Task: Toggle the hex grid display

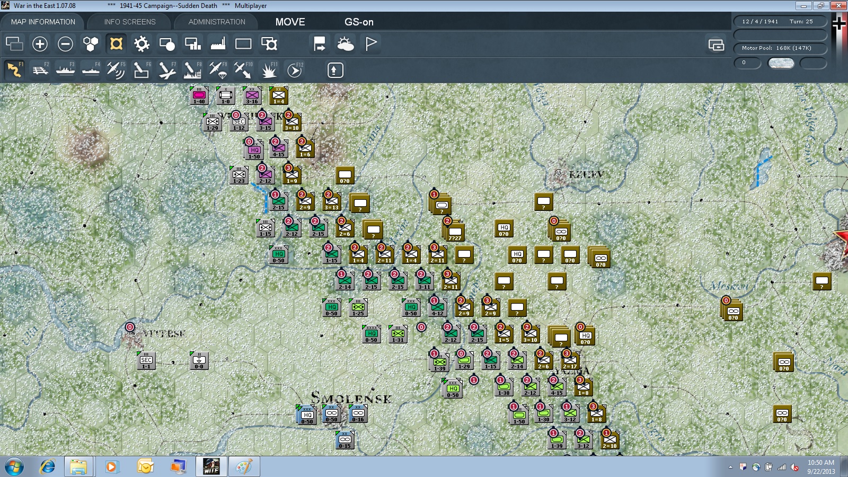Action: [x=91, y=44]
